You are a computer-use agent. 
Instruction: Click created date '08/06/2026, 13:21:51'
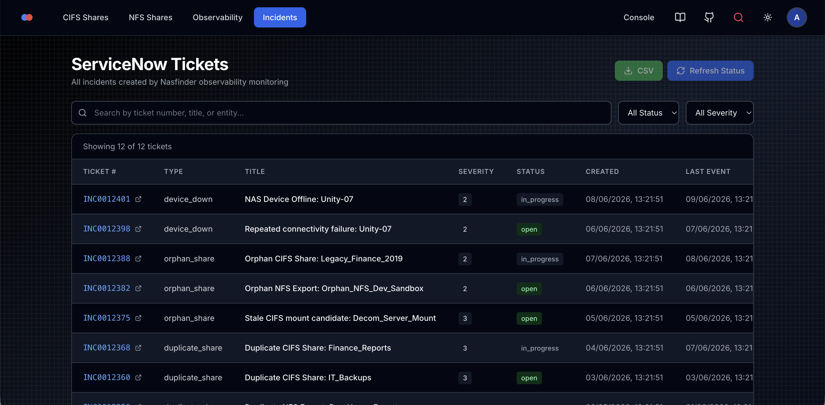[x=624, y=199]
